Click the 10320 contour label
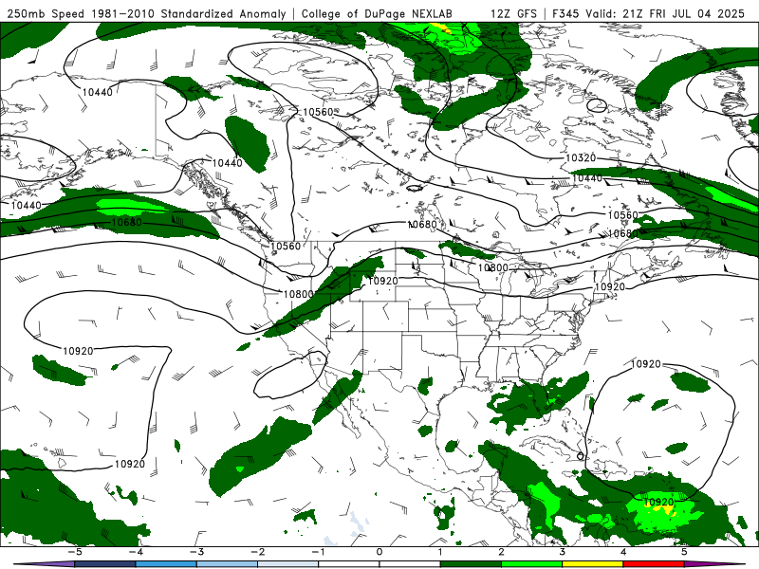Viewport: 759px width, 569px height. [581, 157]
